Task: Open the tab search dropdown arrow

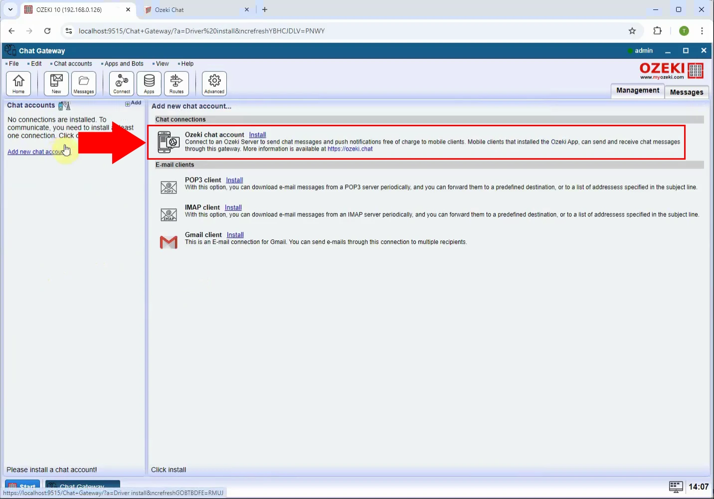Action: click(10, 9)
